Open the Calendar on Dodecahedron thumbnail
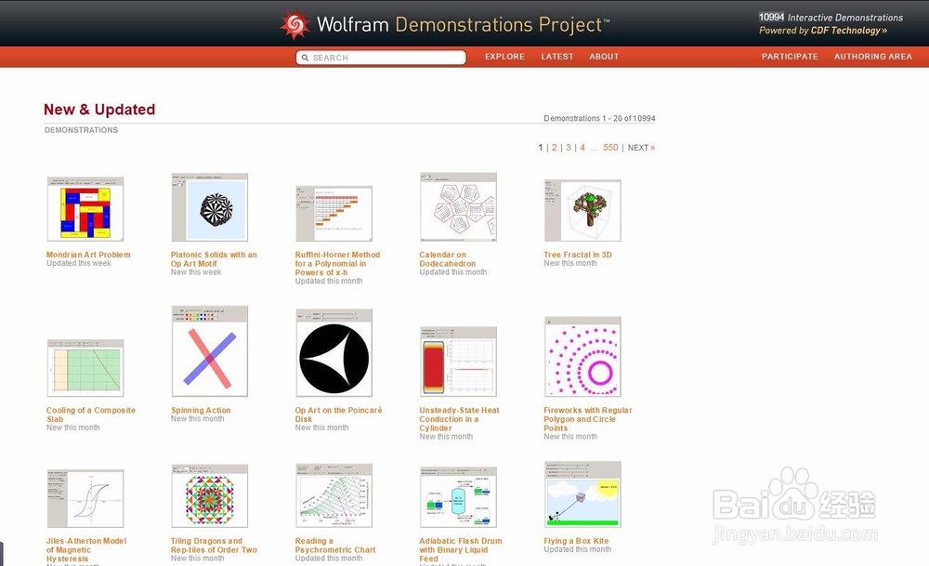The image size is (929, 566). [x=459, y=207]
